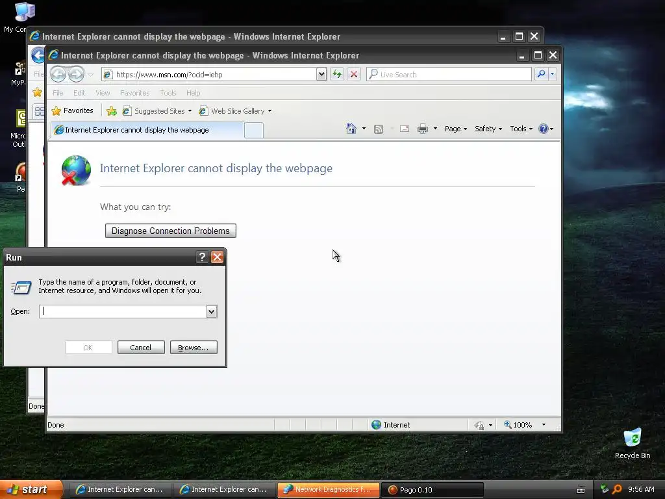This screenshot has width=665, height=499.
Task: Open the Tools command bar menu
Action: 521,129
